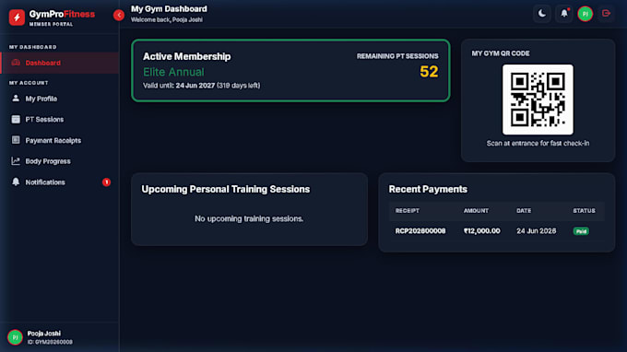Click the Active Membership heading
Viewport: 627px width, 352px height.
(x=187, y=56)
